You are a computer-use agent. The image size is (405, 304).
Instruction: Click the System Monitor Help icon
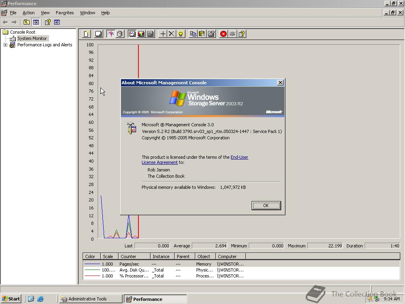click(x=242, y=34)
